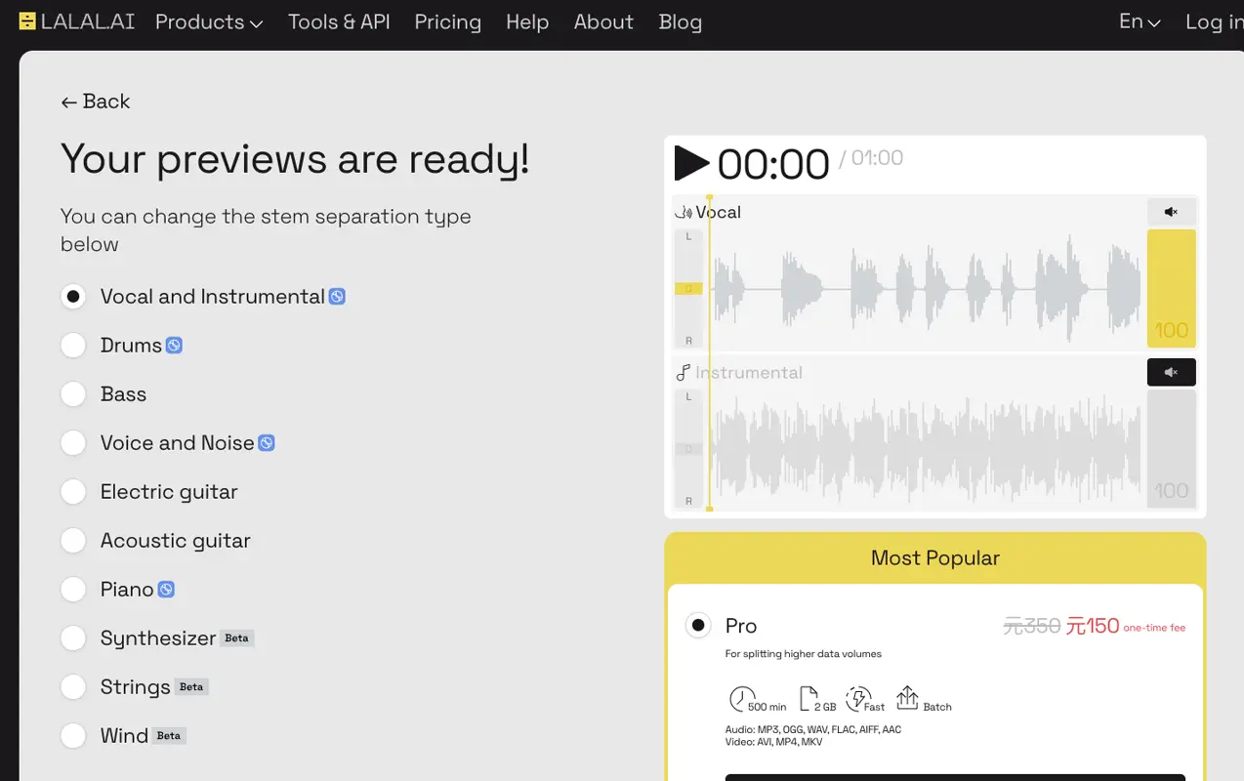Click the 00:00 current time display
Screen dimensions: 1244x781
click(773, 164)
